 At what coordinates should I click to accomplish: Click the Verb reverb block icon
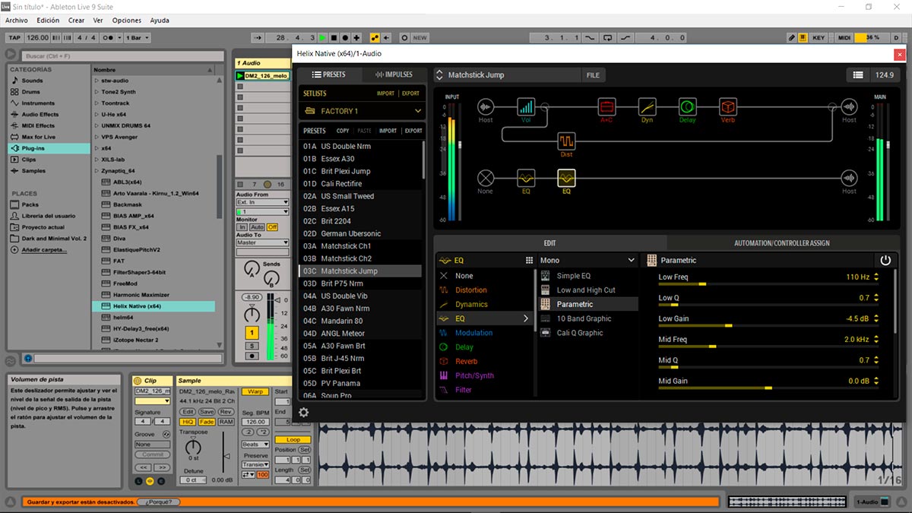pos(728,106)
